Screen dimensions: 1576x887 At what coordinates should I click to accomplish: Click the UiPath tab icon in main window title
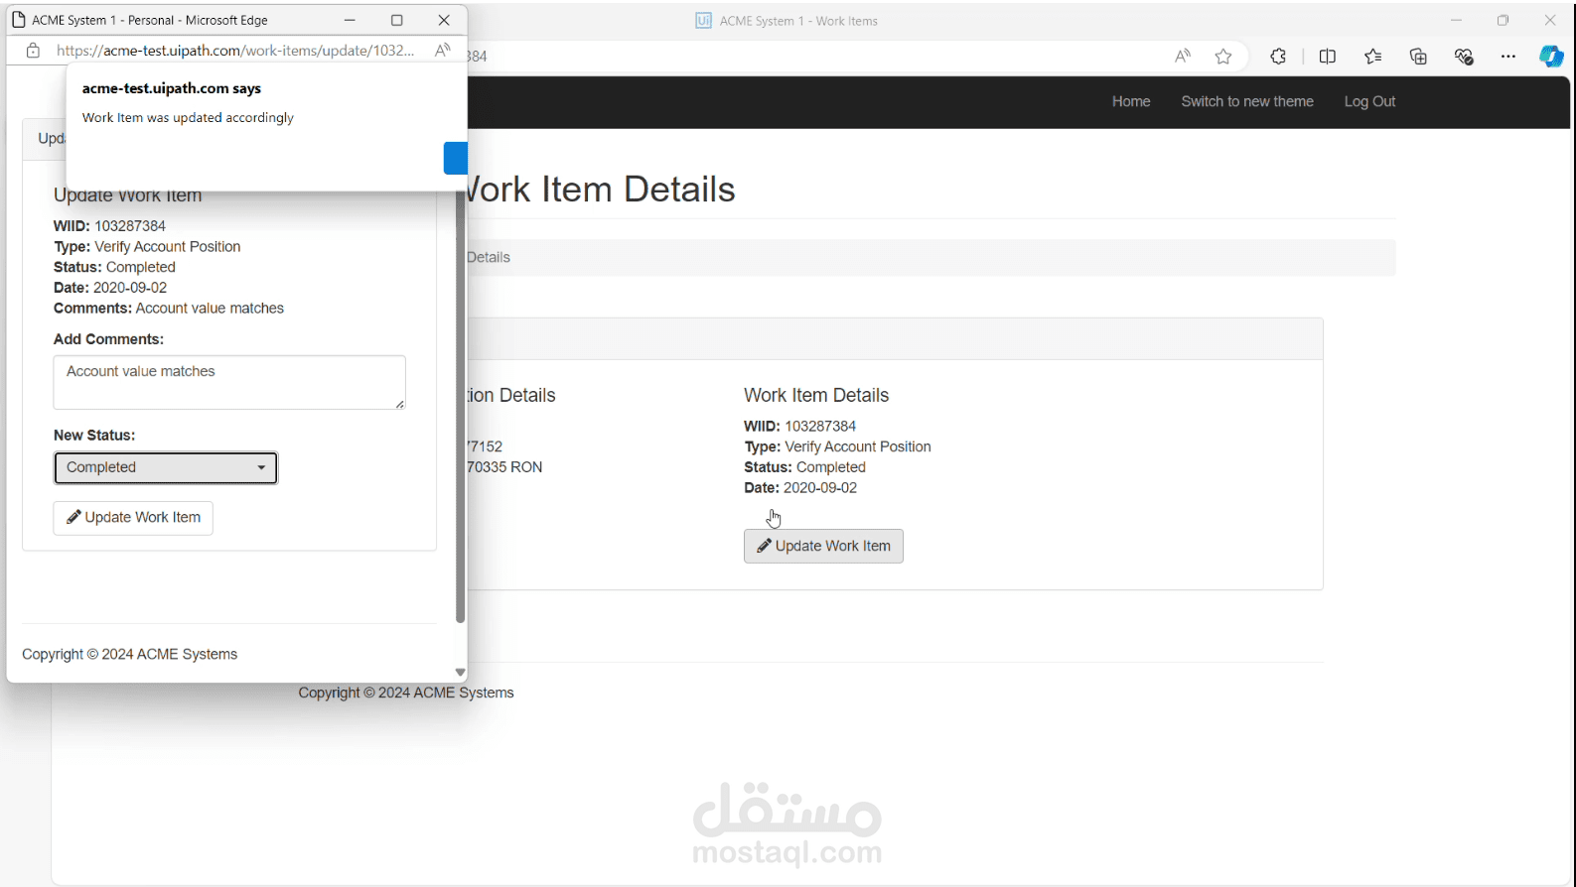click(x=703, y=20)
